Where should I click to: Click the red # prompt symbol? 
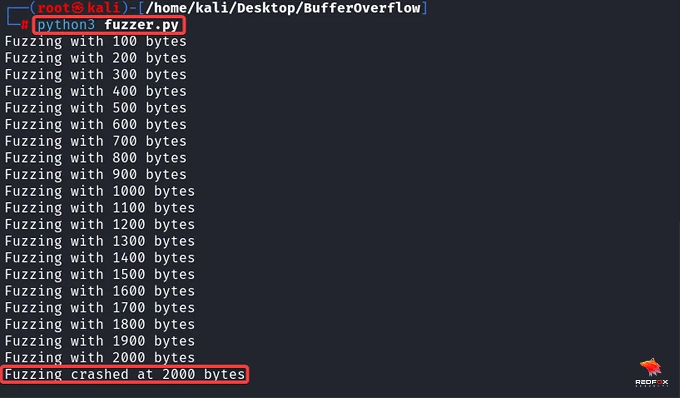click(x=25, y=25)
